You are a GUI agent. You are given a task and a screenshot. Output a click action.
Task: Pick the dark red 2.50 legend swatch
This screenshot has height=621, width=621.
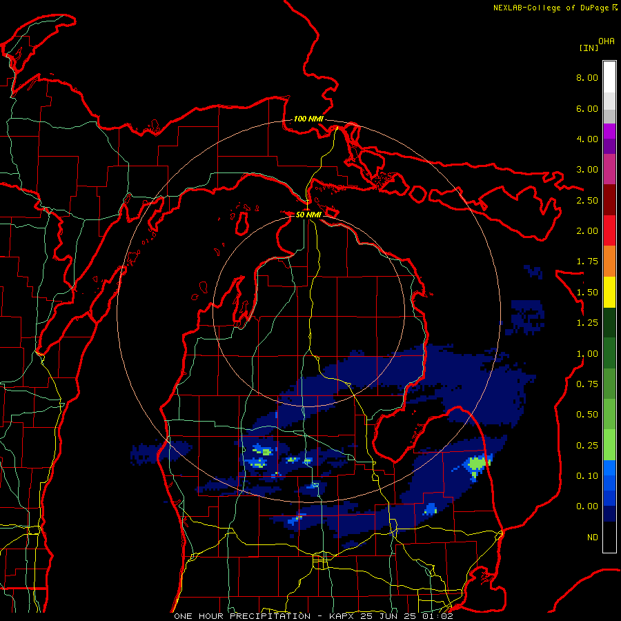click(x=609, y=200)
